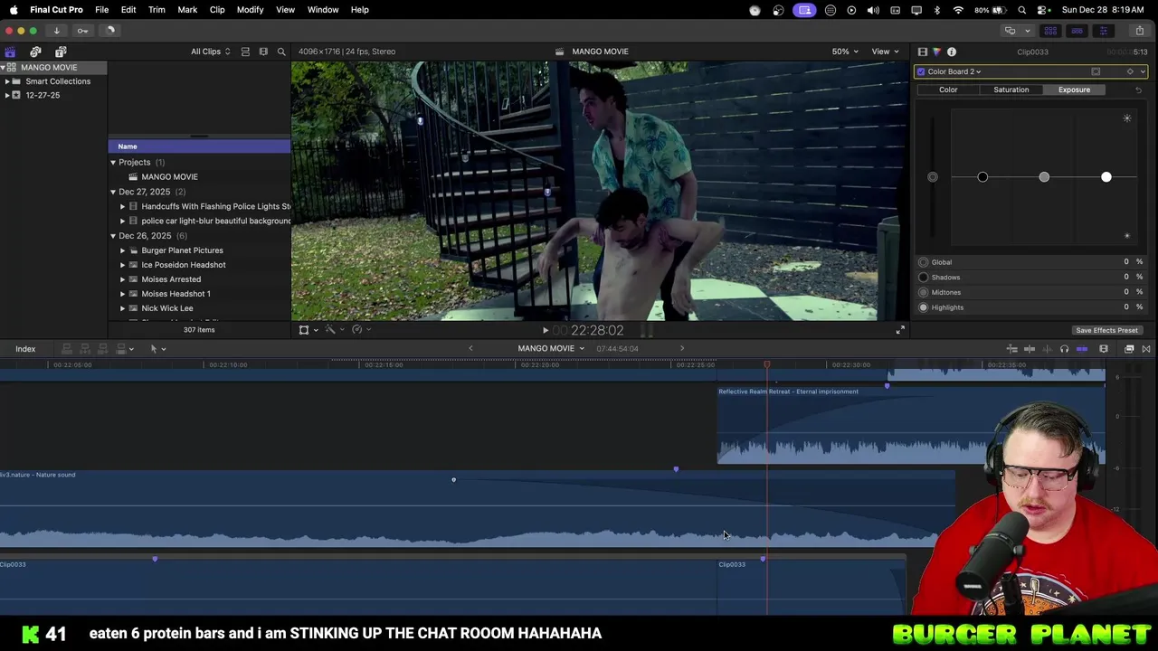Apply shape or color mask to Color Board 2
Image resolution: width=1158 pixels, height=651 pixels.
[x=1096, y=71]
